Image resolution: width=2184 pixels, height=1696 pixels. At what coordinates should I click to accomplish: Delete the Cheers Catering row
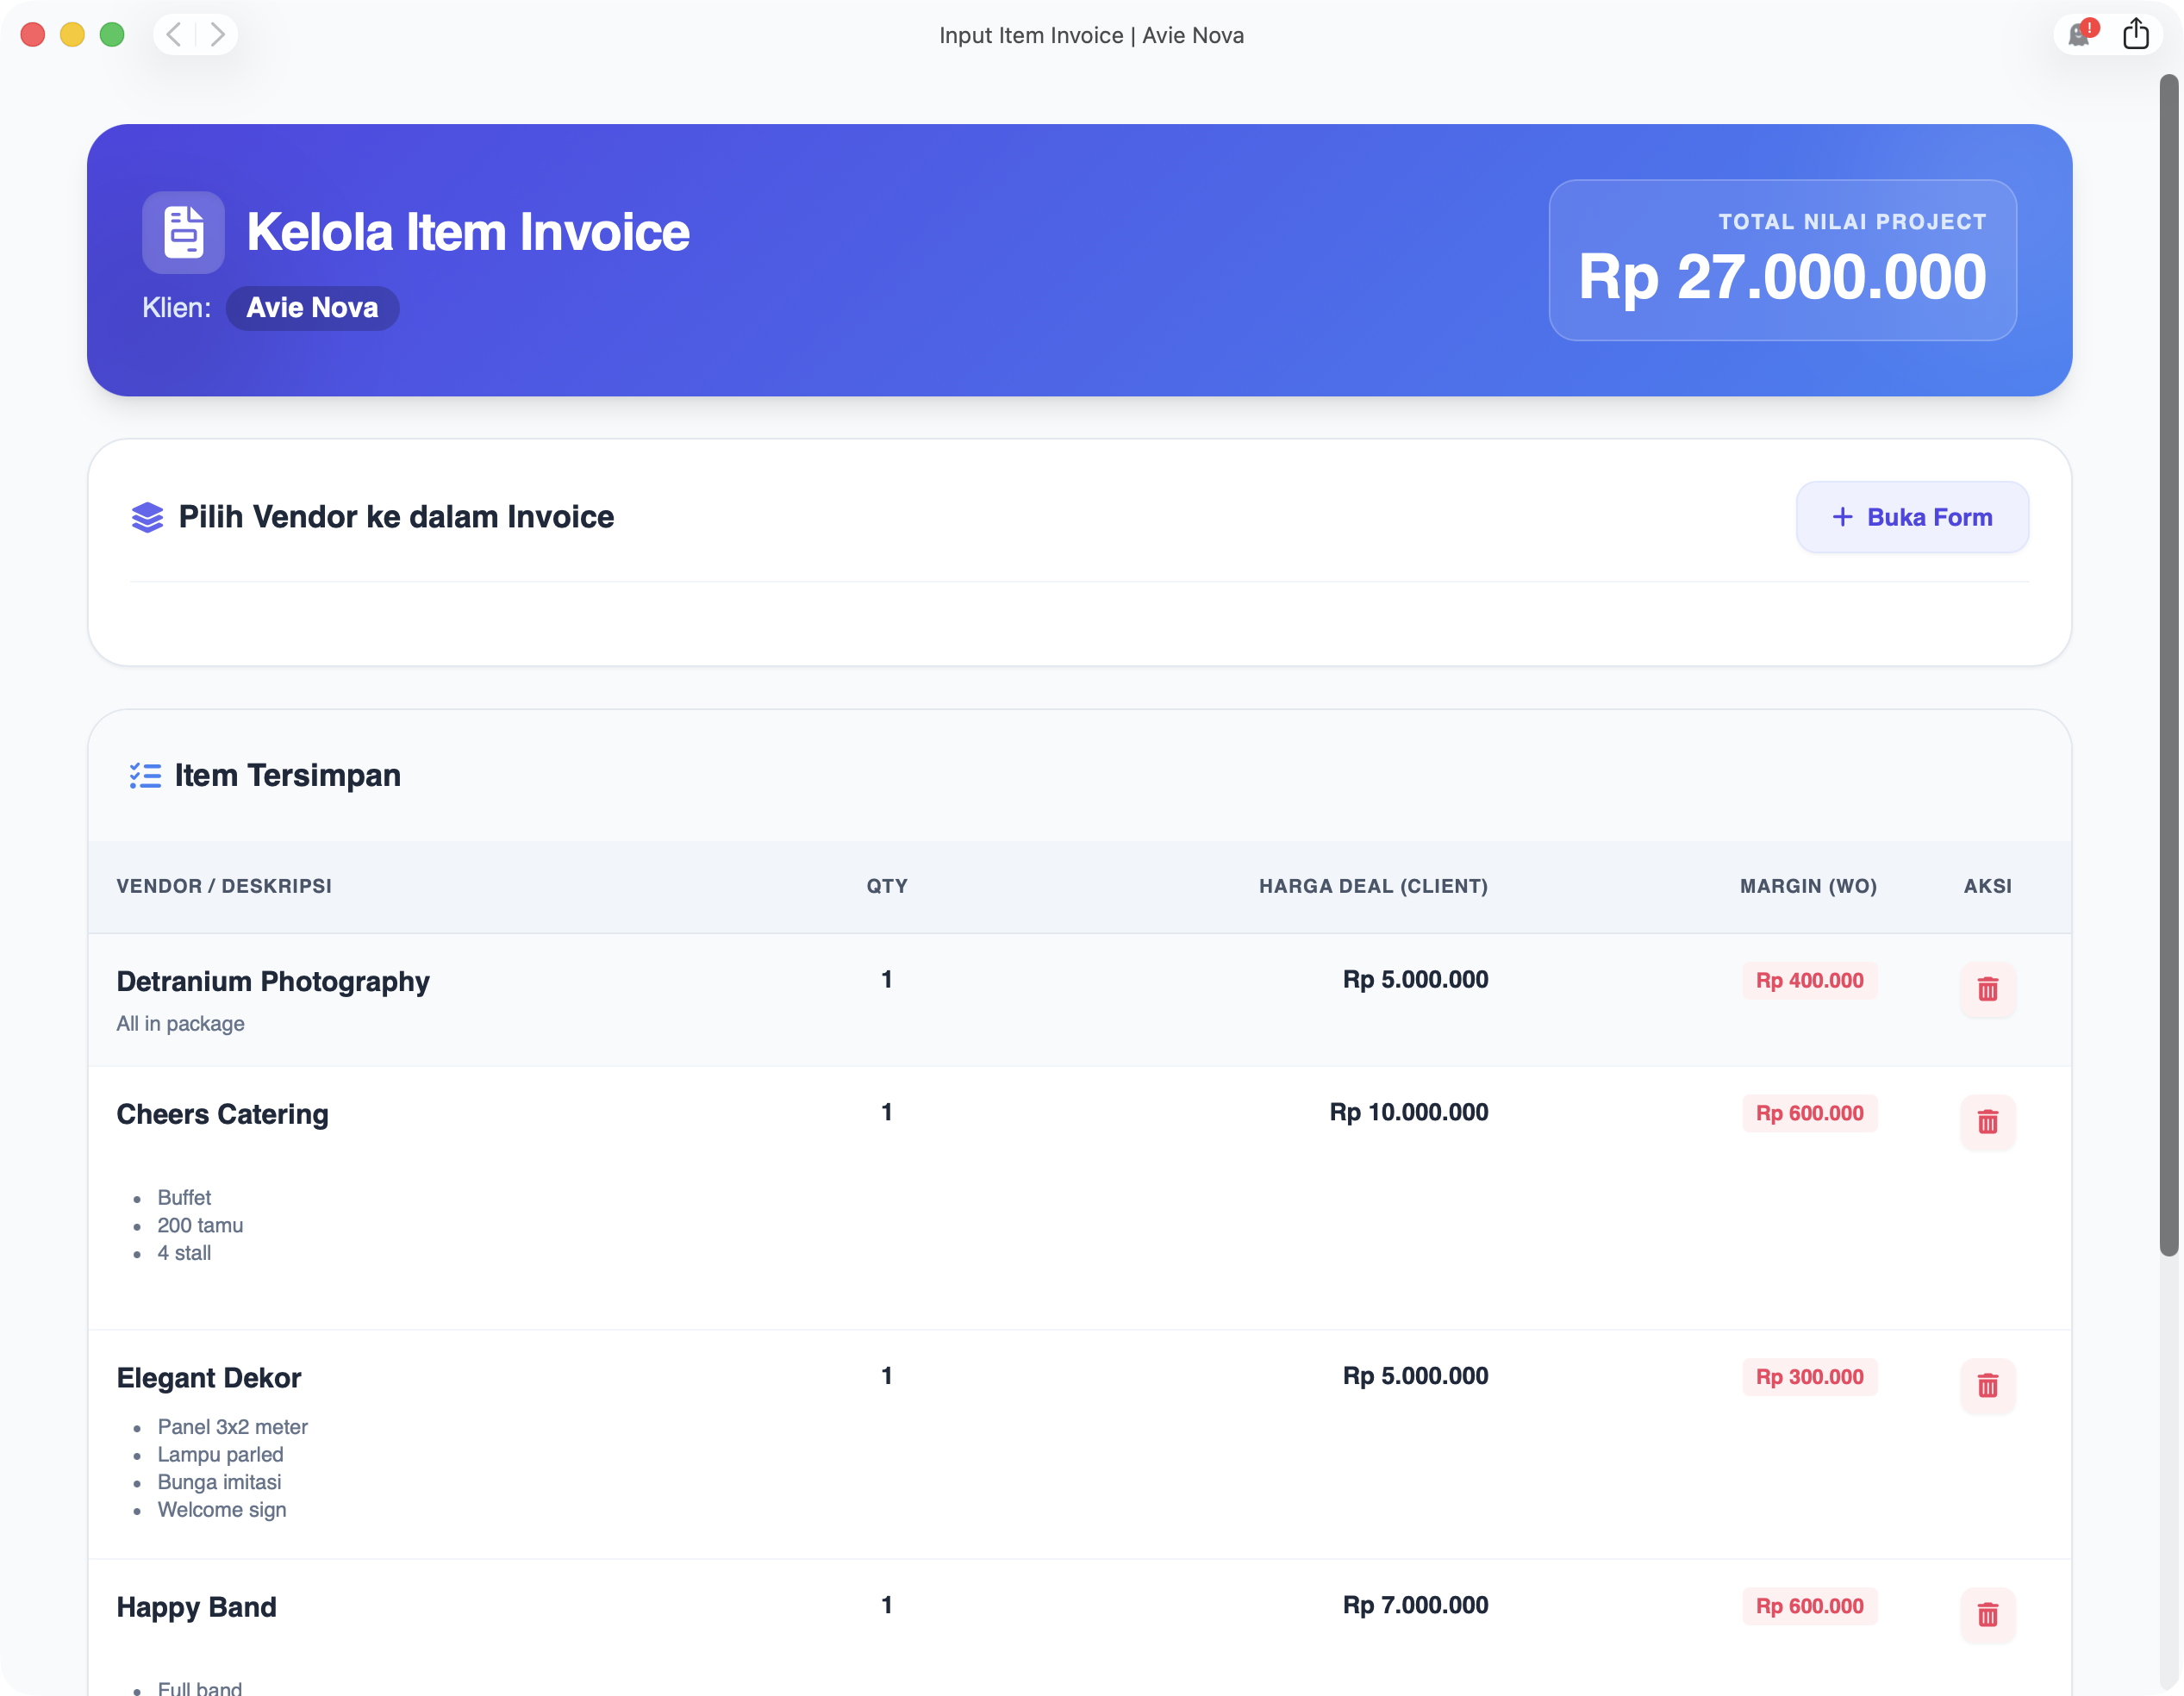(1987, 1122)
